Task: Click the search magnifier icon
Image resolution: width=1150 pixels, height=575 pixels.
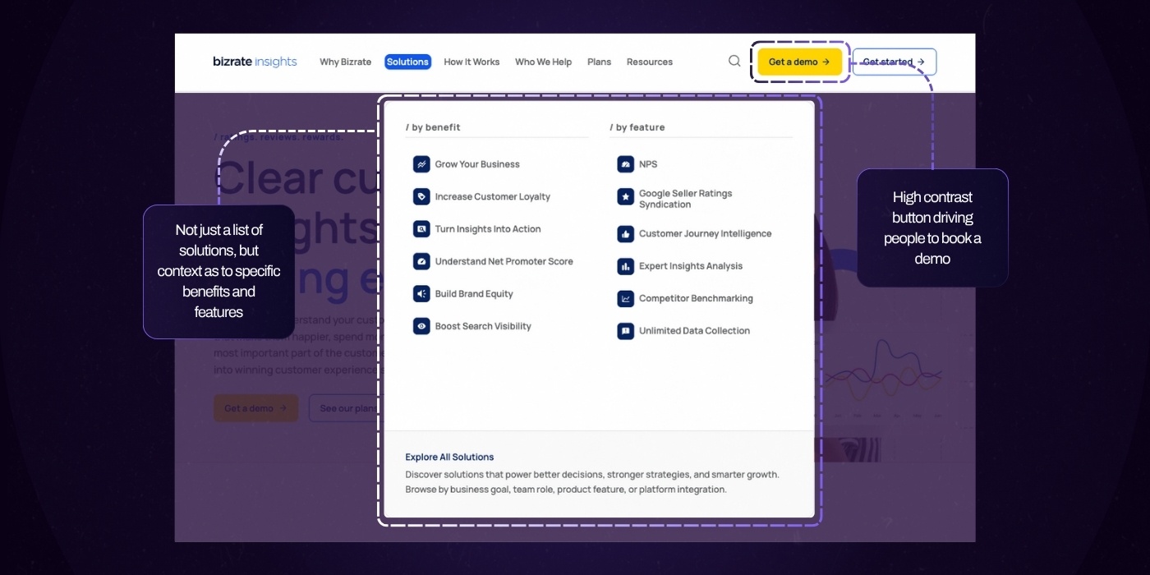Action: point(734,61)
